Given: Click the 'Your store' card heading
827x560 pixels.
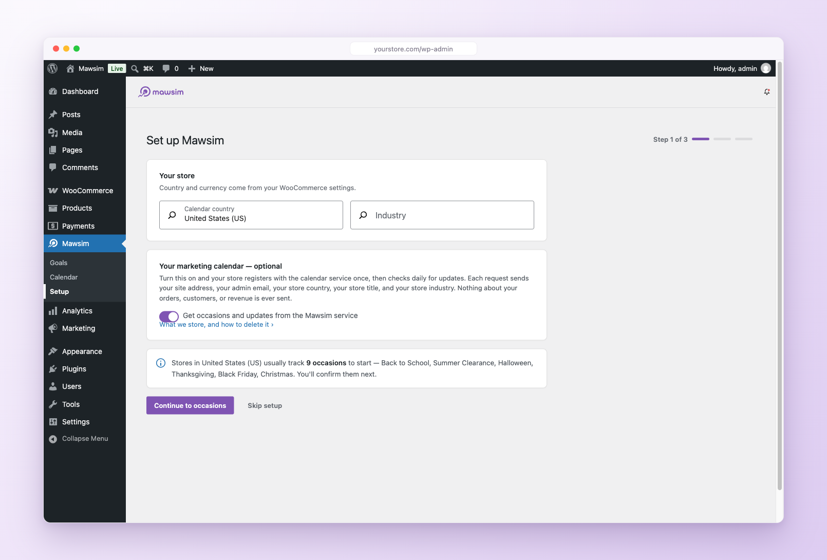Looking at the screenshot, I should (x=177, y=176).
